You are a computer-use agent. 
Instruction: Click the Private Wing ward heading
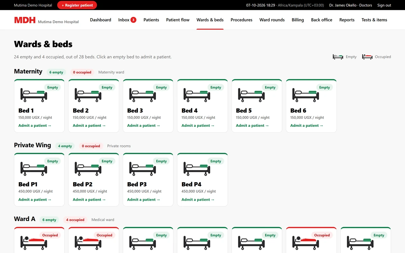(32, 145)
